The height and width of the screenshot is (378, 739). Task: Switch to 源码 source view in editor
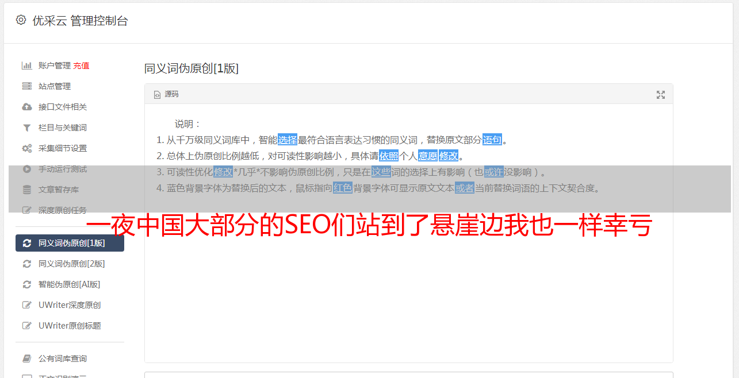pos(166,94)
